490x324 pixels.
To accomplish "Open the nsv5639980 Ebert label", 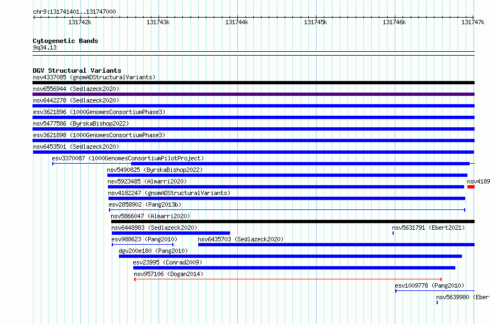I will 463,297.
